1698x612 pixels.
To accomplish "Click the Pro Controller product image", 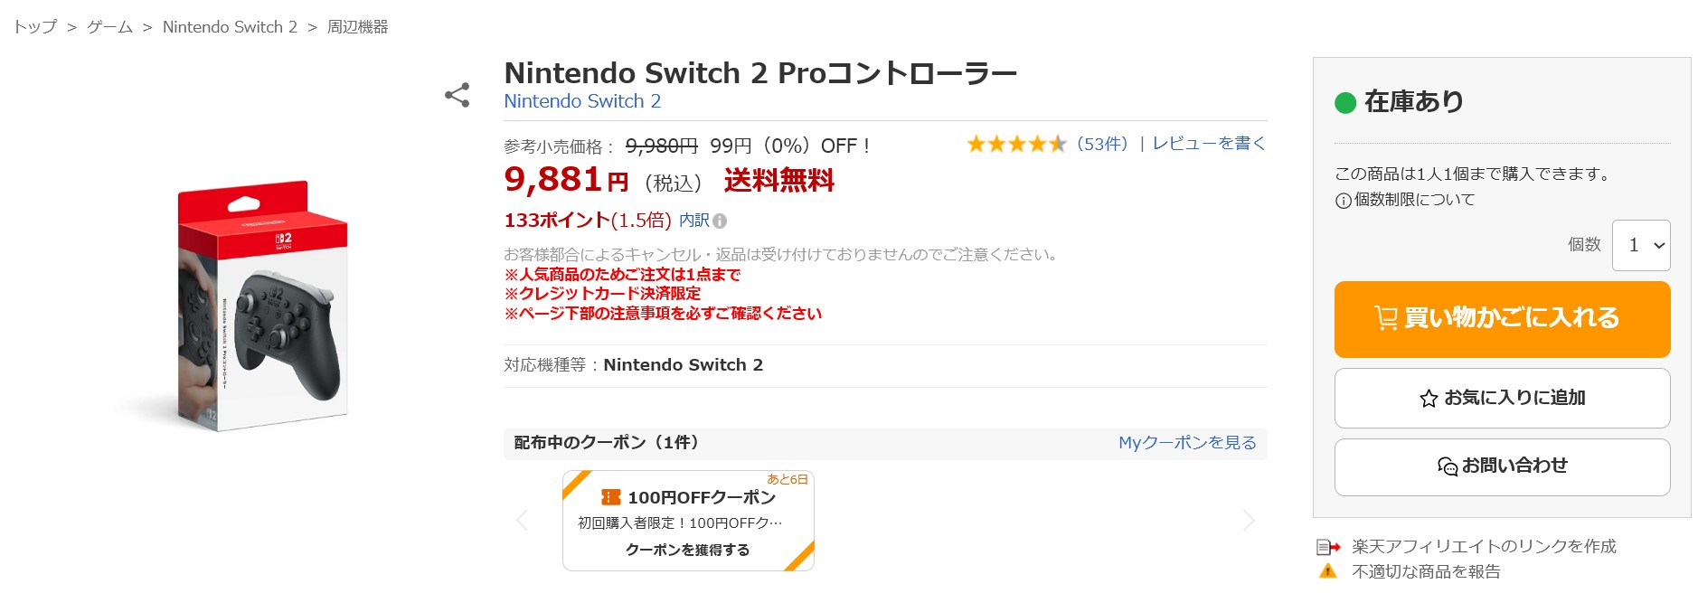I will point(262,307).
